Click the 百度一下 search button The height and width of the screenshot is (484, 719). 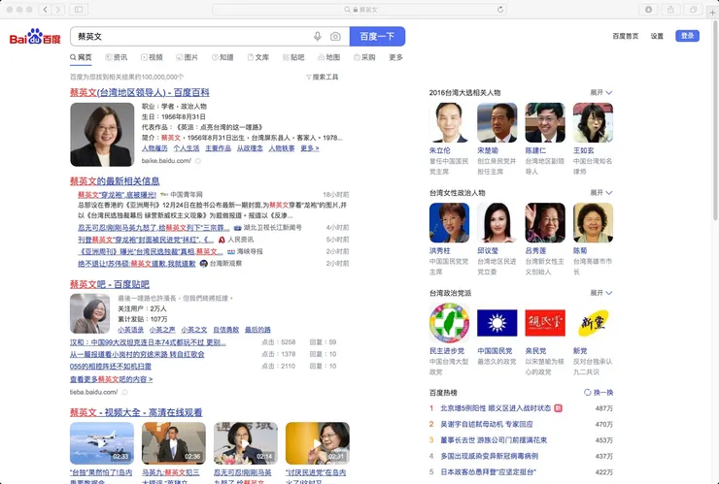(377, 36)
